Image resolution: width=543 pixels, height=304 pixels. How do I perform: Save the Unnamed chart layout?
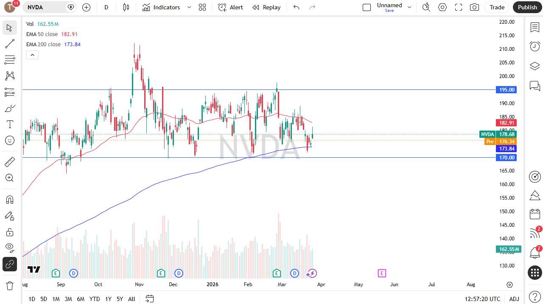pos(389,11)
